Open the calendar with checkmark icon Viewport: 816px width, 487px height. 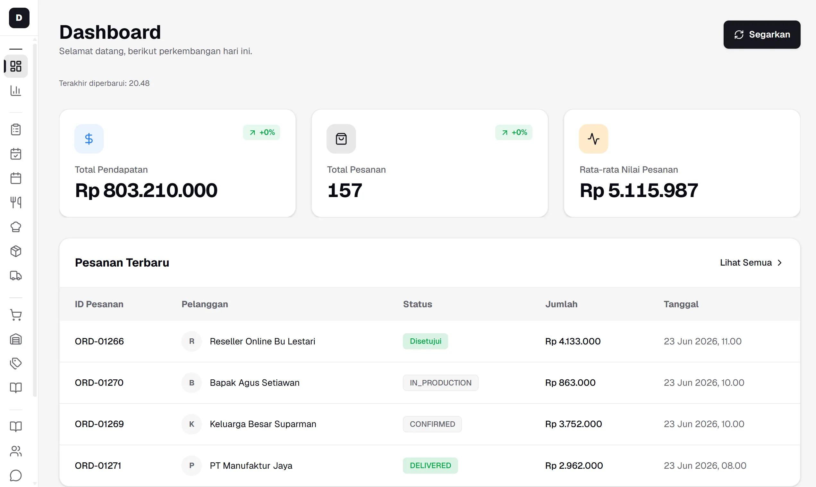click(x=16, y=154)
